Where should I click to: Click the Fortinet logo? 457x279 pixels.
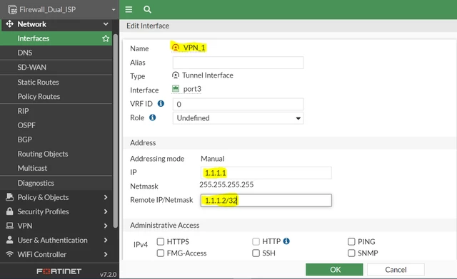coord(59,271)
